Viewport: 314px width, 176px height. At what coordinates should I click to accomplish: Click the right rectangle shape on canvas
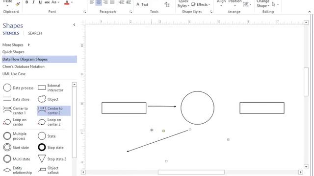(262, 108)
